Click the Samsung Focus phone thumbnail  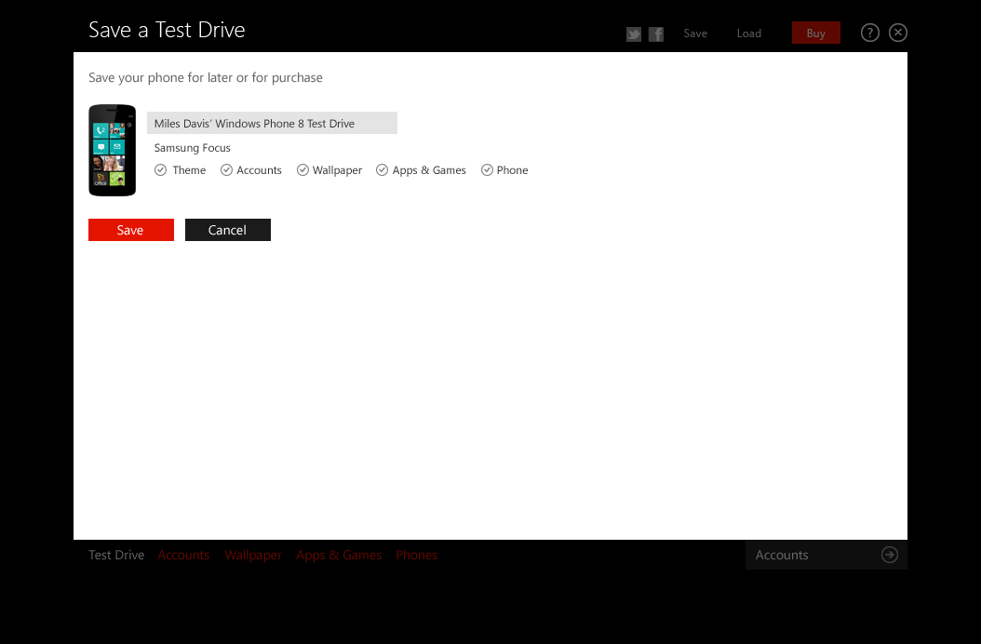(x=112, y=150)
